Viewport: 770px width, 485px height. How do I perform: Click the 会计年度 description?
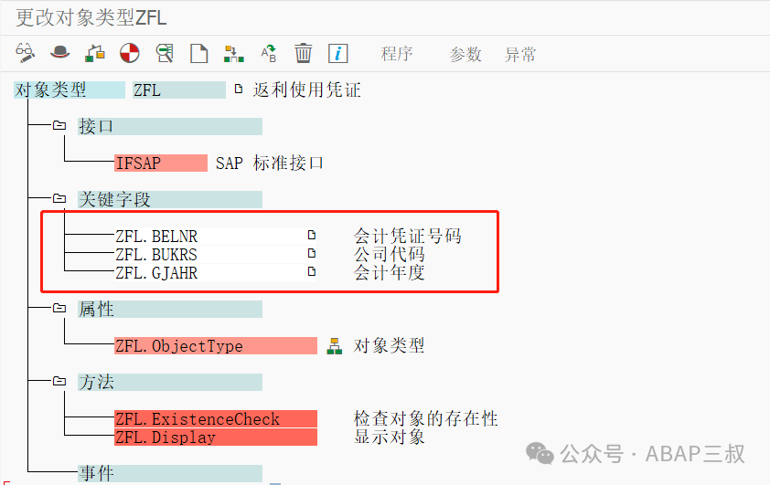[x=390, y=272]
